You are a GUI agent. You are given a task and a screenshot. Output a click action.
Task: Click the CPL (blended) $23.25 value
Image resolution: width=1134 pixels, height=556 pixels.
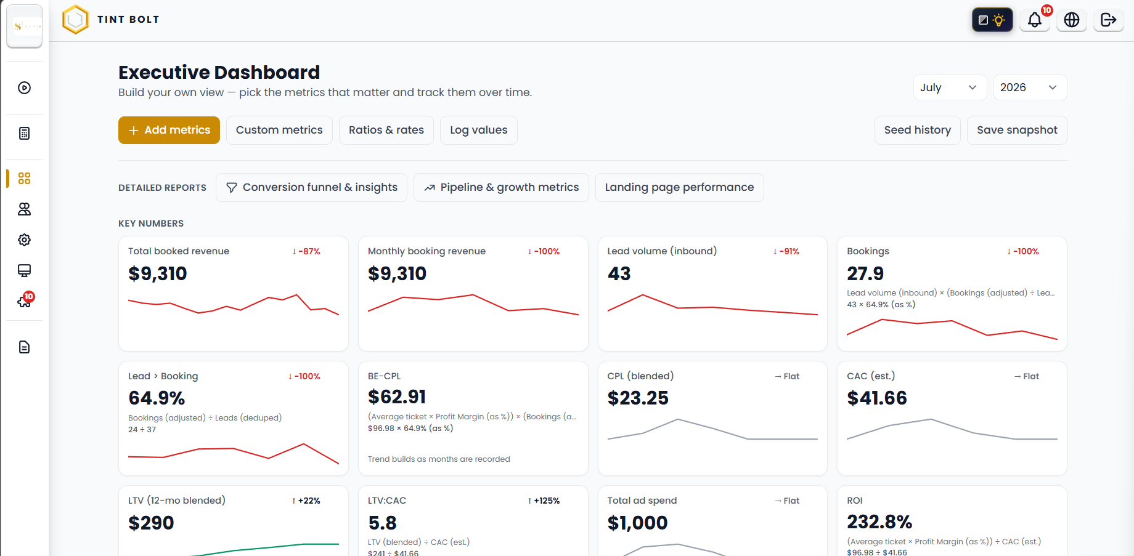(638, 398)
